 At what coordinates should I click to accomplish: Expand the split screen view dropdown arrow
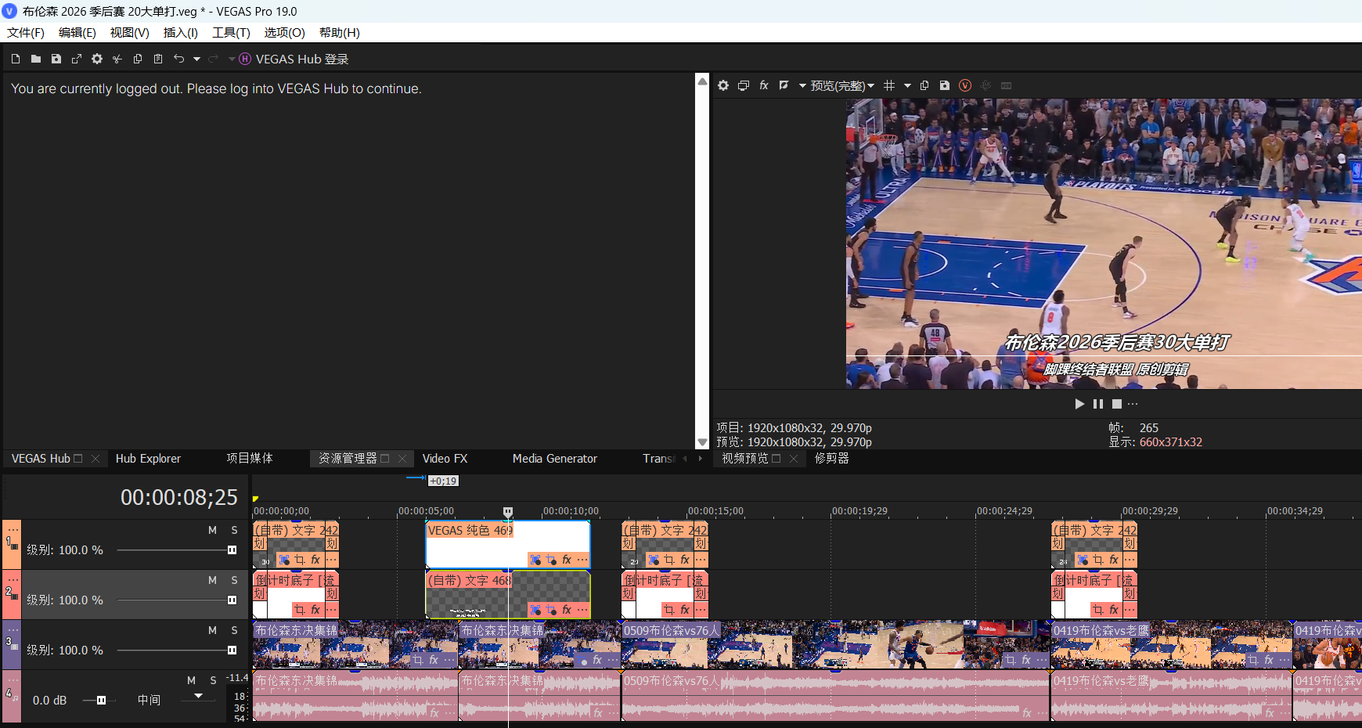point(802,85)
